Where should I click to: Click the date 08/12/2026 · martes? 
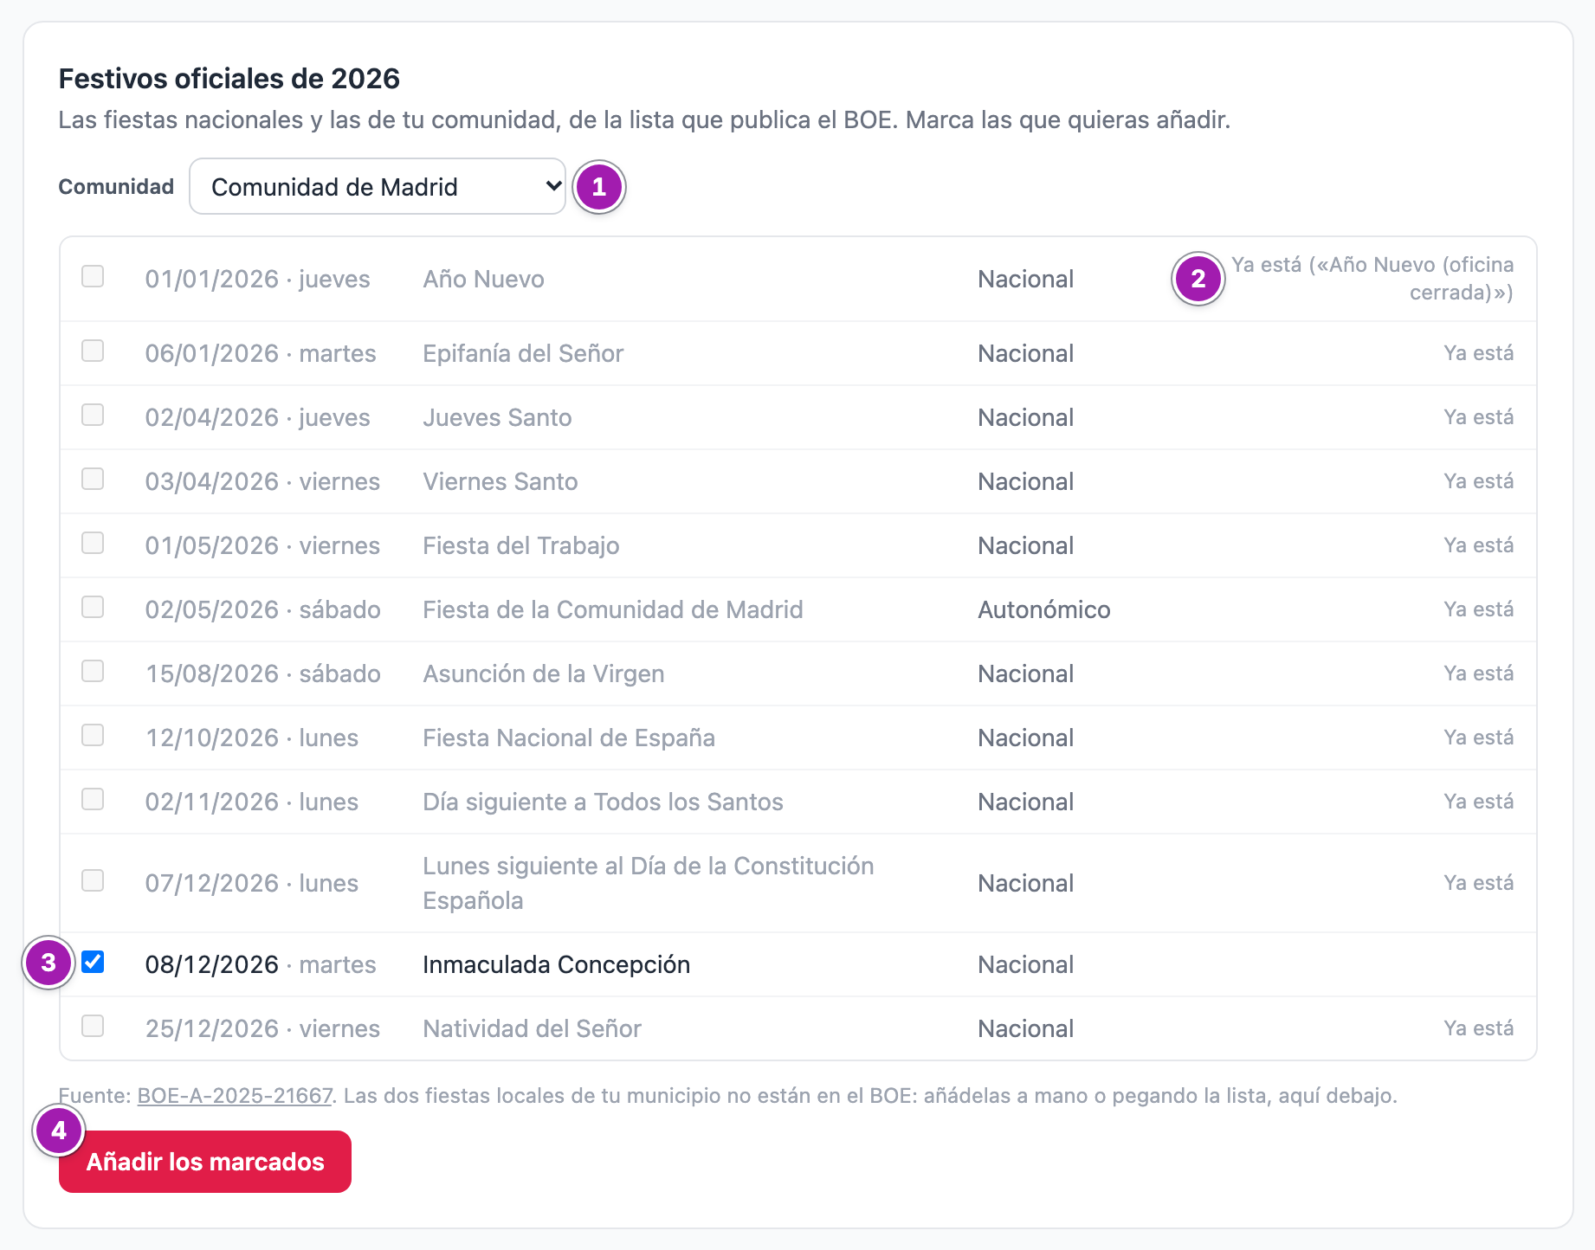click(x=261, y=965)
